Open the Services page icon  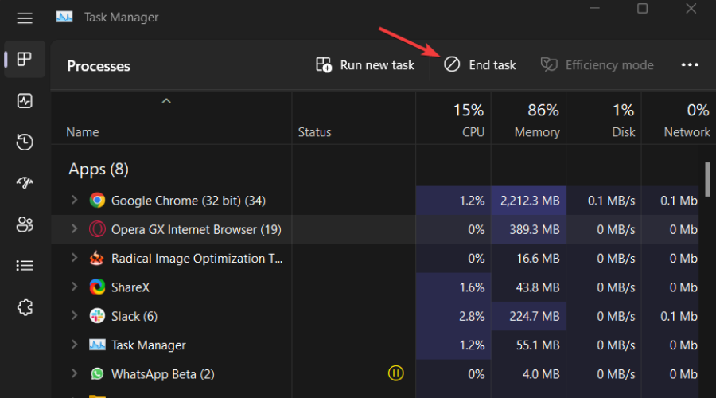tap(25, 307)
